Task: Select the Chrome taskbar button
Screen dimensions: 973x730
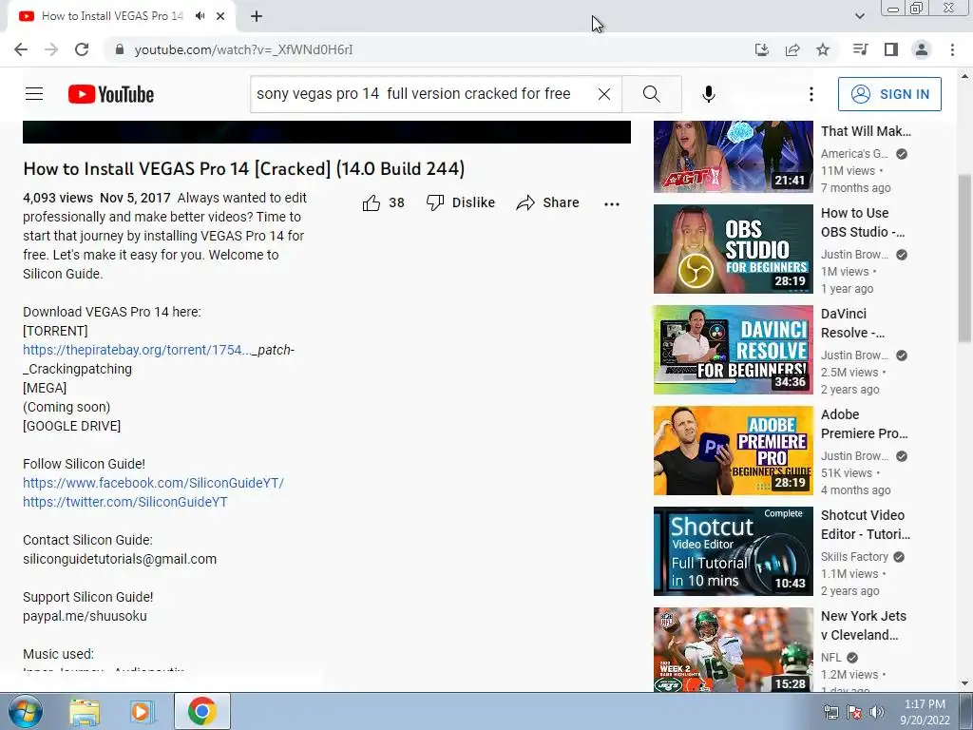Action: pyautogui.click(x=202, y=711)
